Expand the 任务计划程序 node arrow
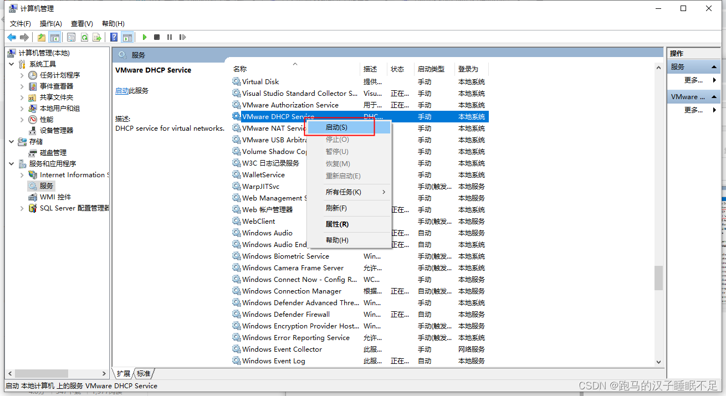The width and height of the screenshot is (726, 396). pos(22,75)
